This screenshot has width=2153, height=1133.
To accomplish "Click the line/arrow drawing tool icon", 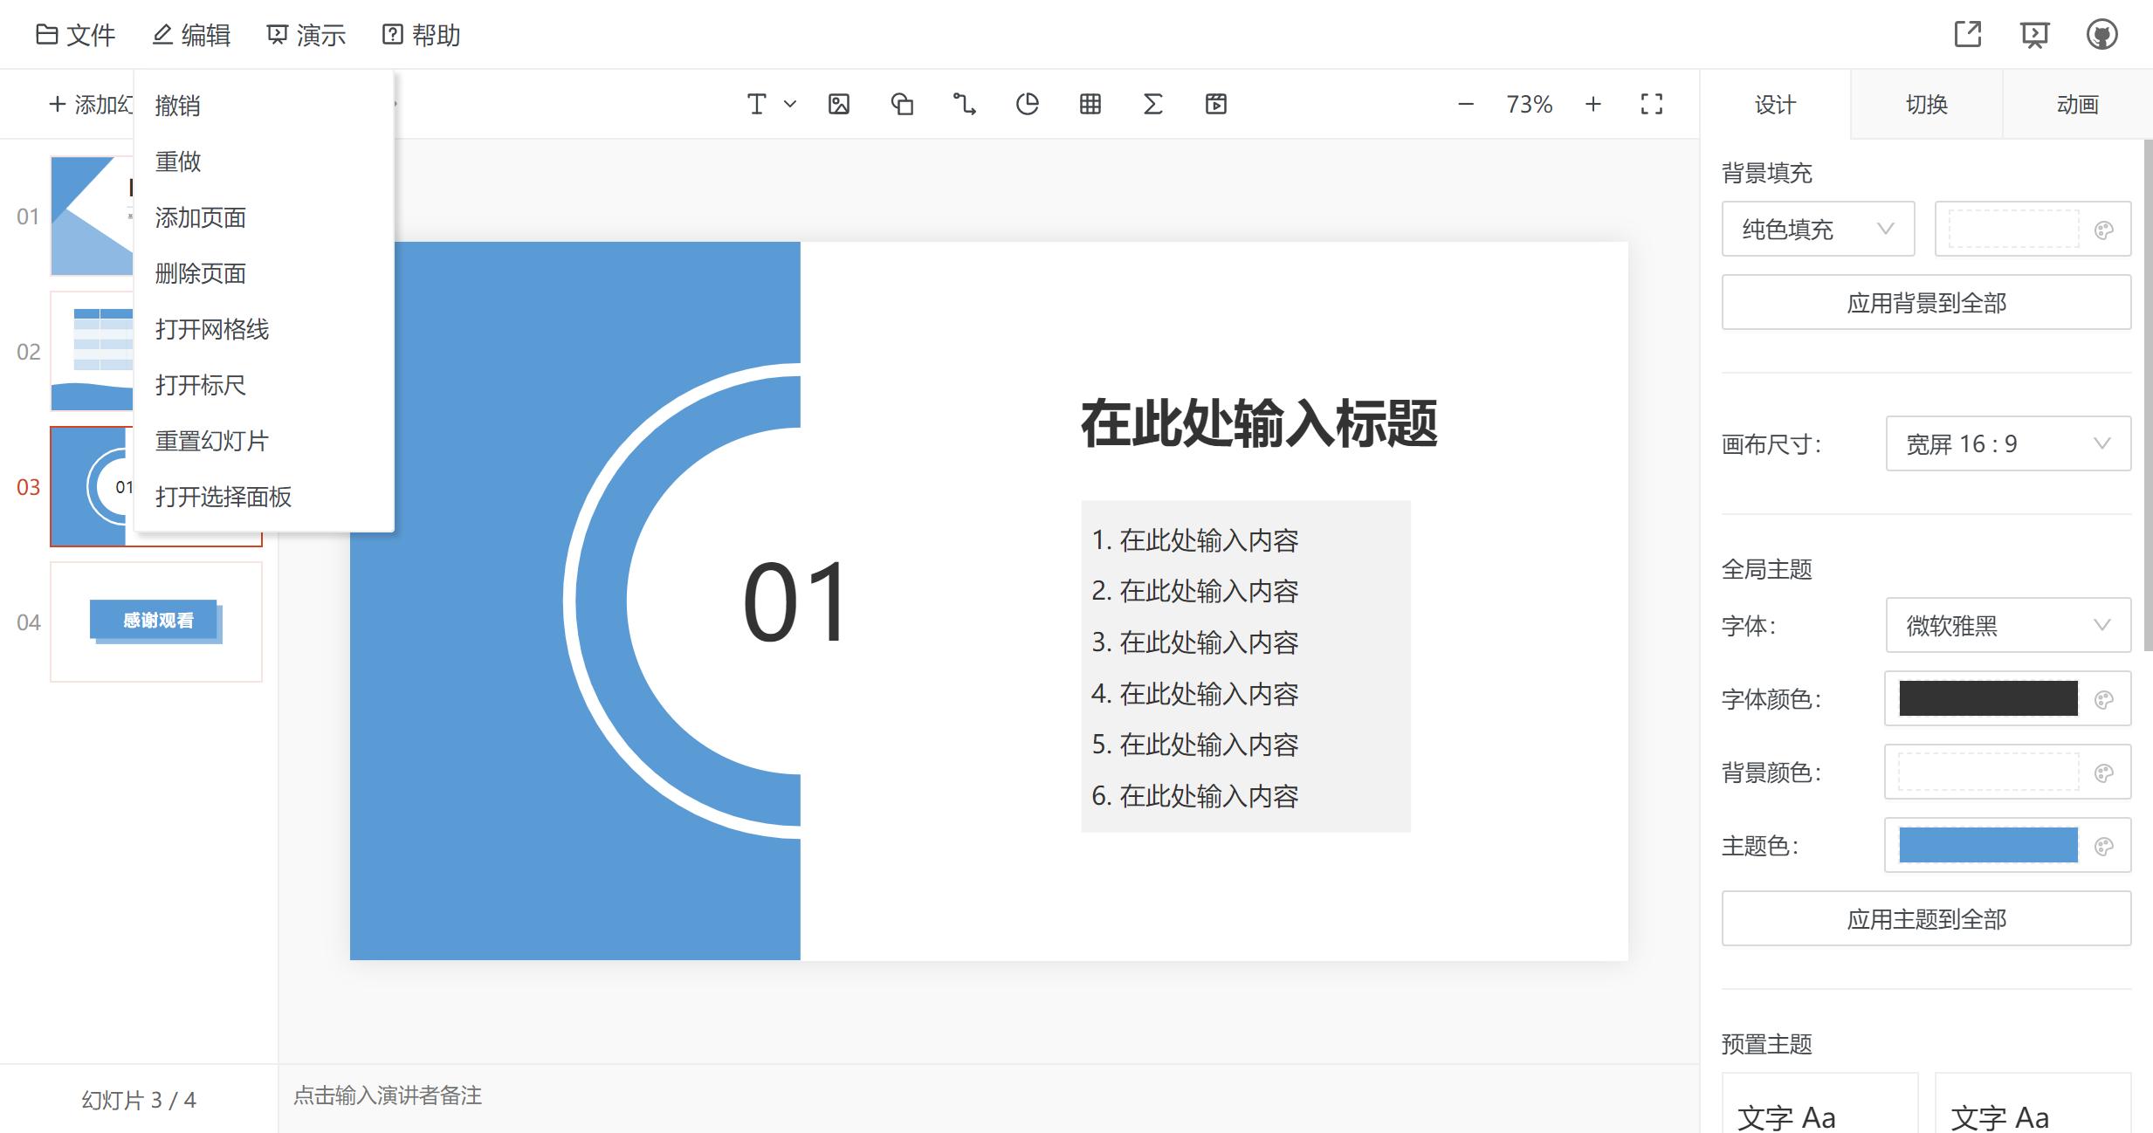I will tap(966, 104).
